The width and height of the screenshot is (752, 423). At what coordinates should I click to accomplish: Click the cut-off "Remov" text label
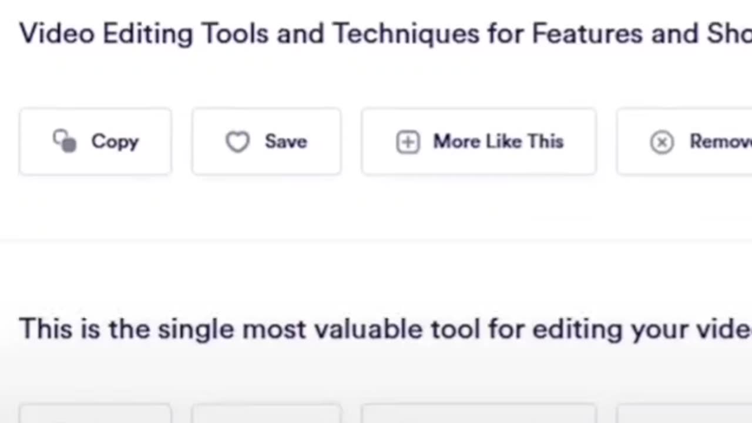coord(720,142)
